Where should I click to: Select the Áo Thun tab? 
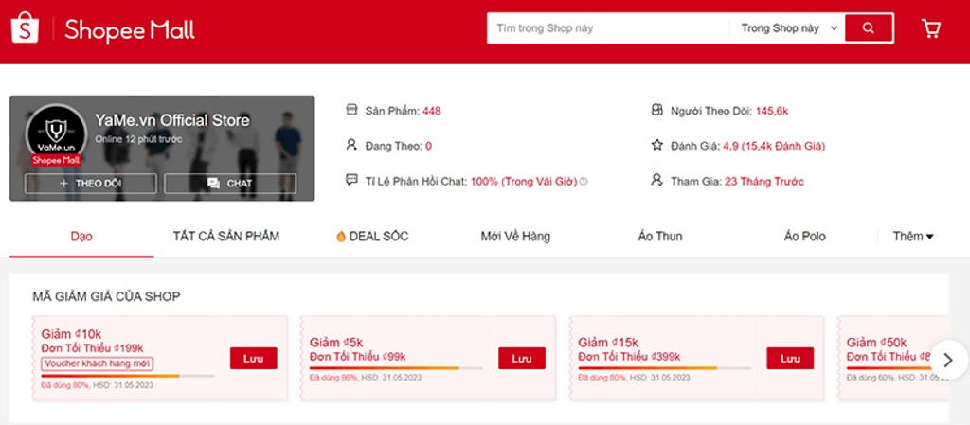660,236
